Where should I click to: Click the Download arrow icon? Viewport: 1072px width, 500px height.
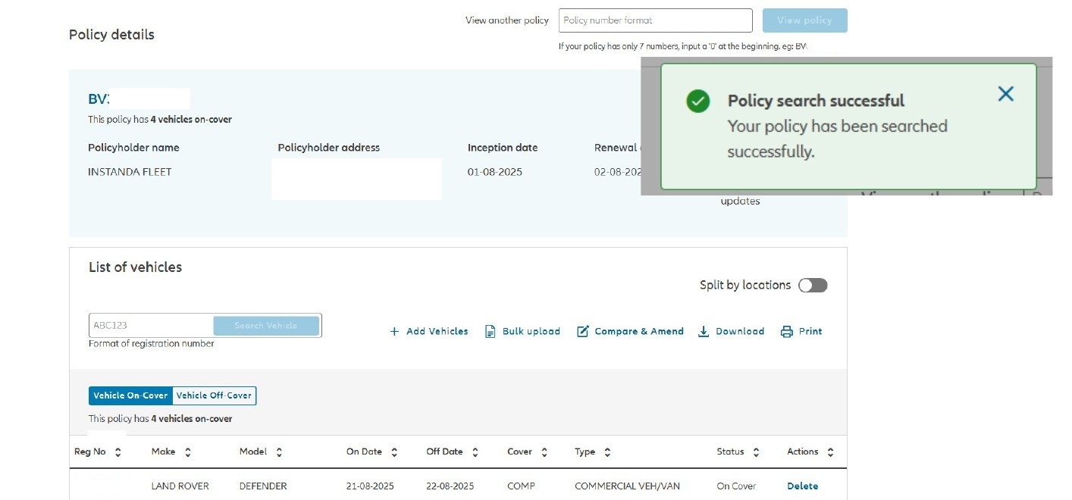pos(704,331)
